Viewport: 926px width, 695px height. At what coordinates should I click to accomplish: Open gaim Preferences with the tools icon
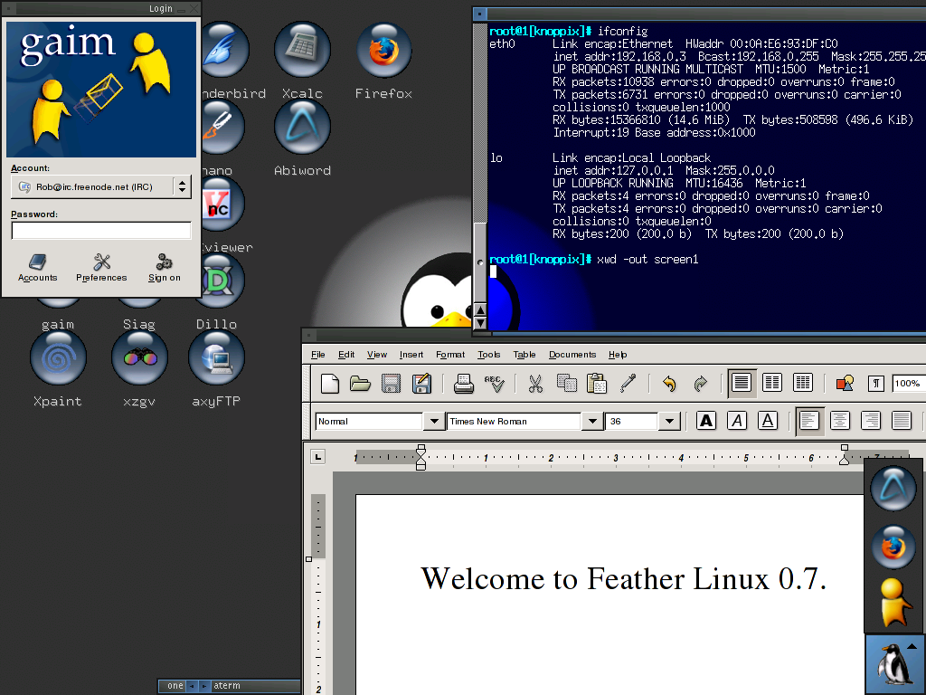coord(100,267)
